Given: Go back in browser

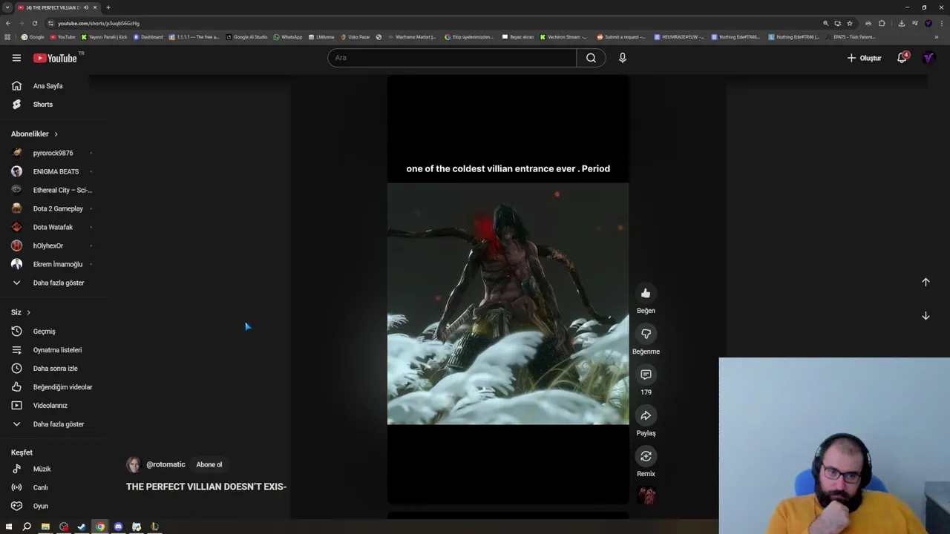Looking at the screenshot, I should coord(8,23).
